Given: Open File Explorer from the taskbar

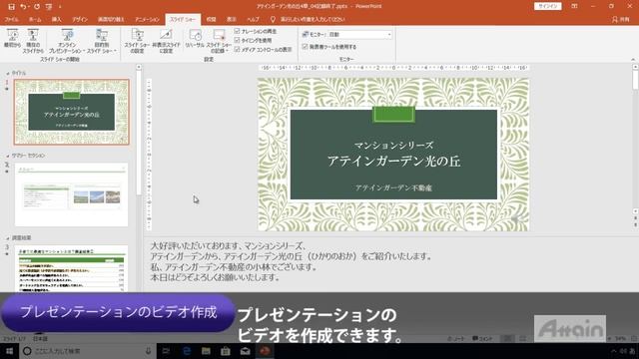Looking at the screenshot, I should click(206, 351).
